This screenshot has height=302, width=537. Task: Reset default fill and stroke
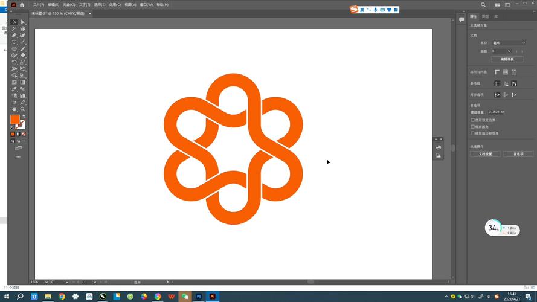pyautogui.click(x=12, y=127)
